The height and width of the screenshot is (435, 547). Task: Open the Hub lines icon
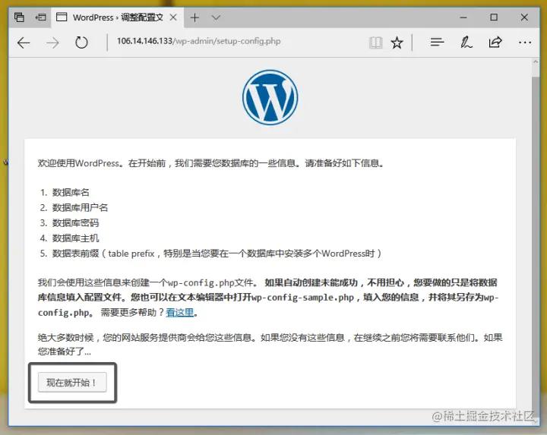coord(437,43)
